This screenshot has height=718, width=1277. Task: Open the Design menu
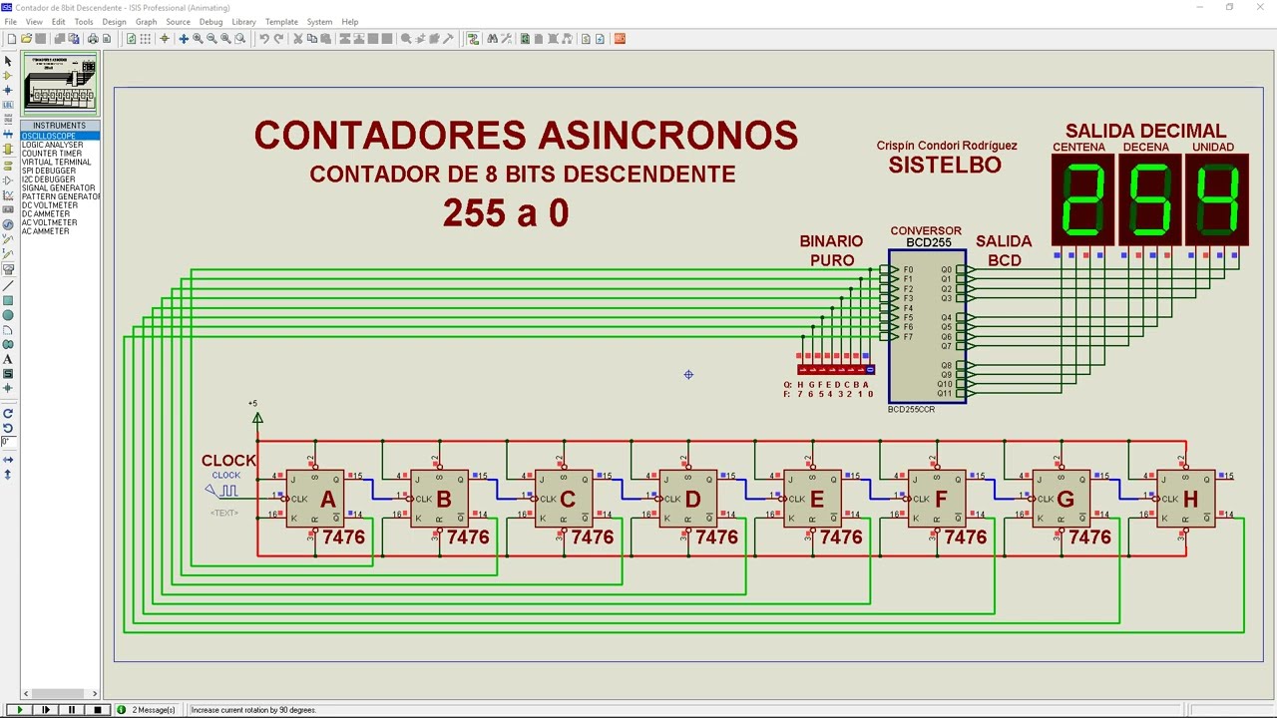point(114,22)
